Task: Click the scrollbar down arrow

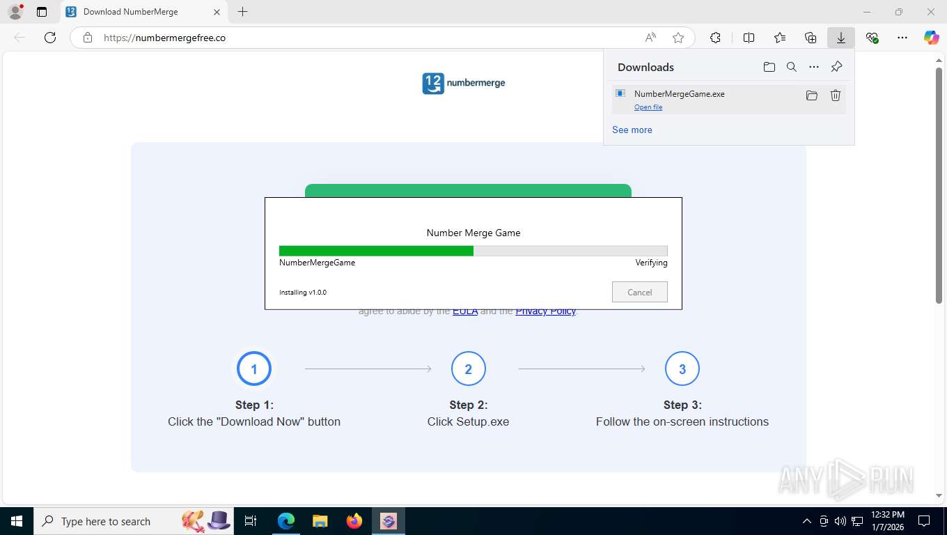Action: [x=939, y=495]
